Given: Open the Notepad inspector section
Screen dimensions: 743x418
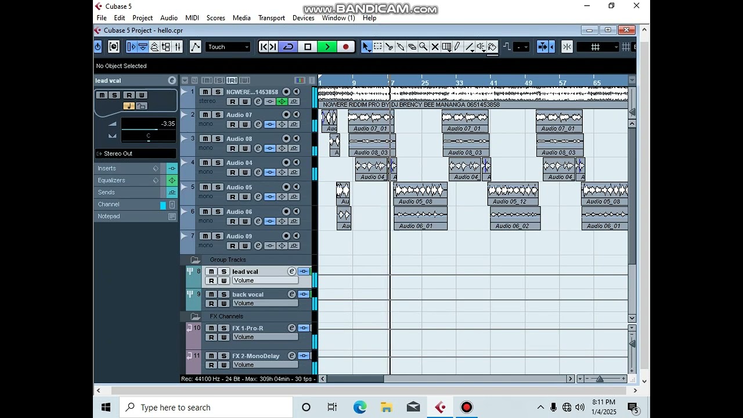Looking at the screenshot, I should click(136, 217).
